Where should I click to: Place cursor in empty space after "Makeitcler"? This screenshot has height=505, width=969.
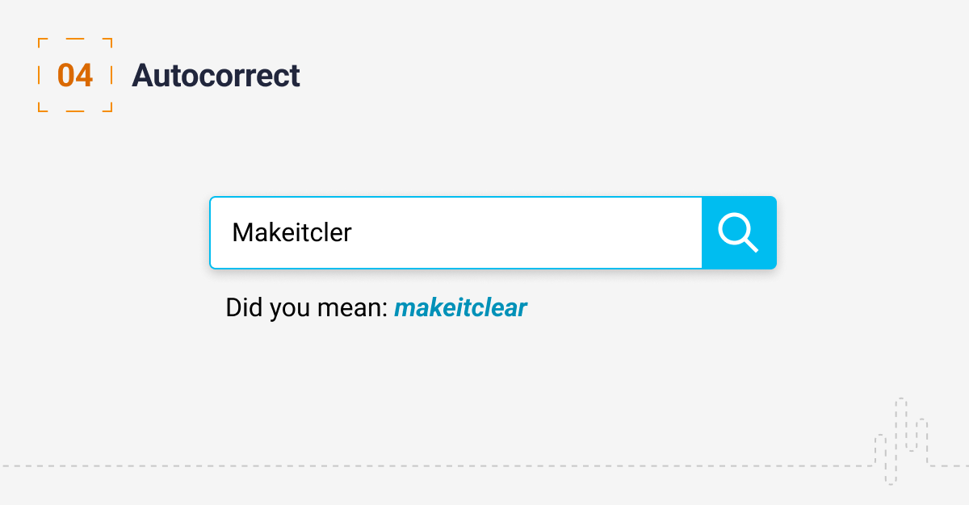point(525,233)
